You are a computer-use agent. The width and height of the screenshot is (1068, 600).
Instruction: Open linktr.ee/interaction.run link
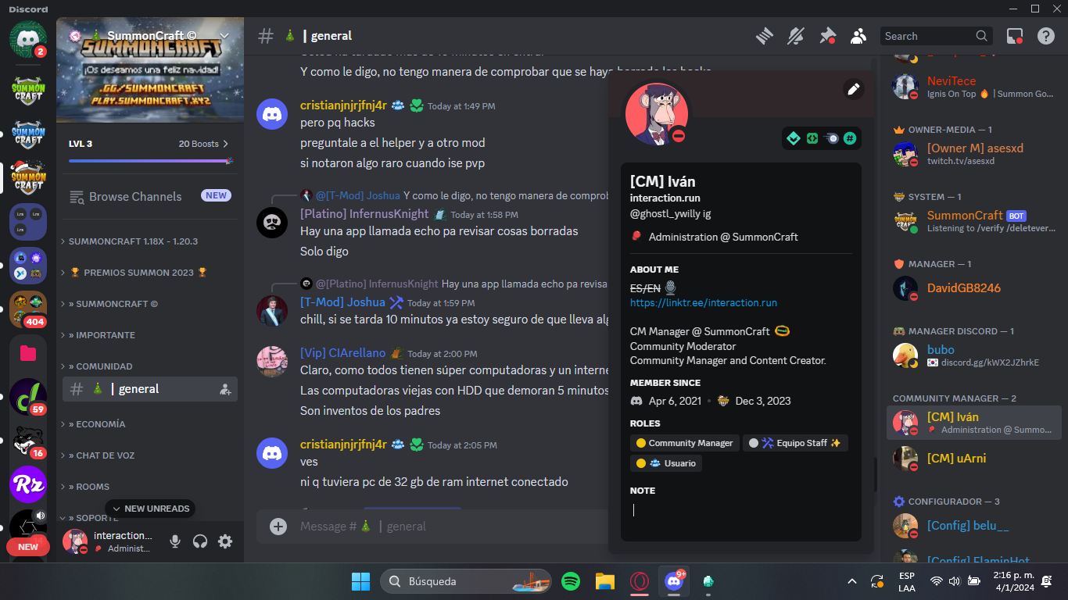704,302
